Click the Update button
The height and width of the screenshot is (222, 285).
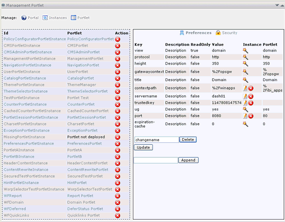143,147
